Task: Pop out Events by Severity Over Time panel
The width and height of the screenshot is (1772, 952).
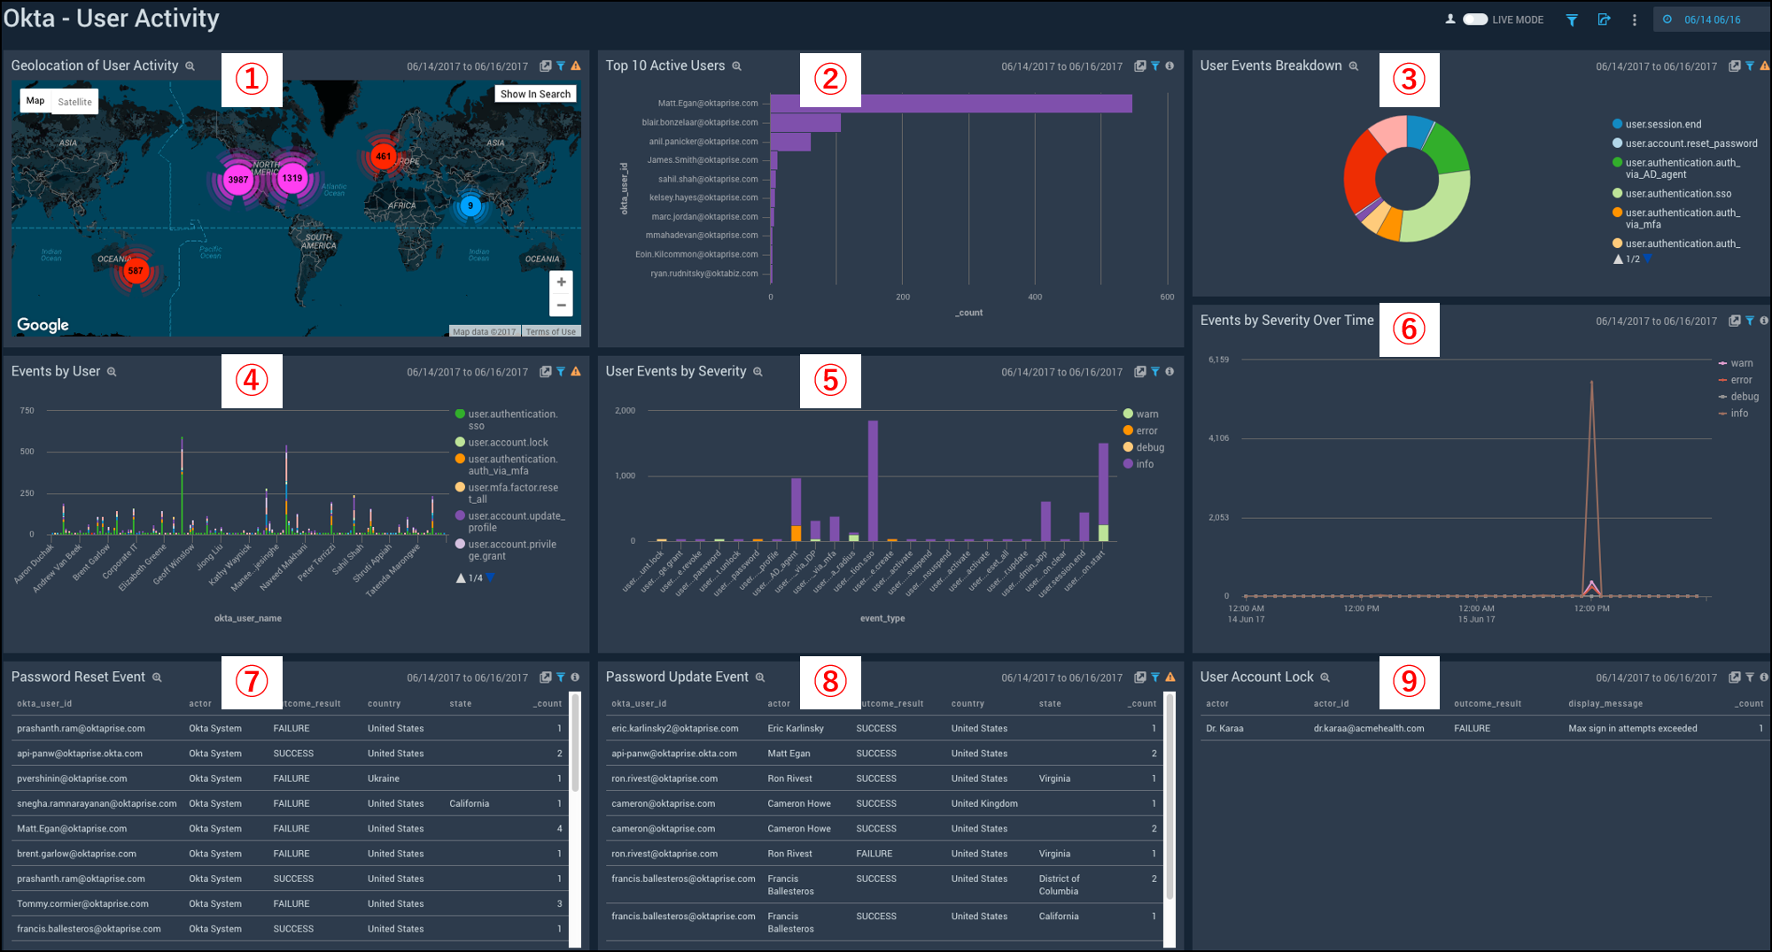Action: point(1735,321)
